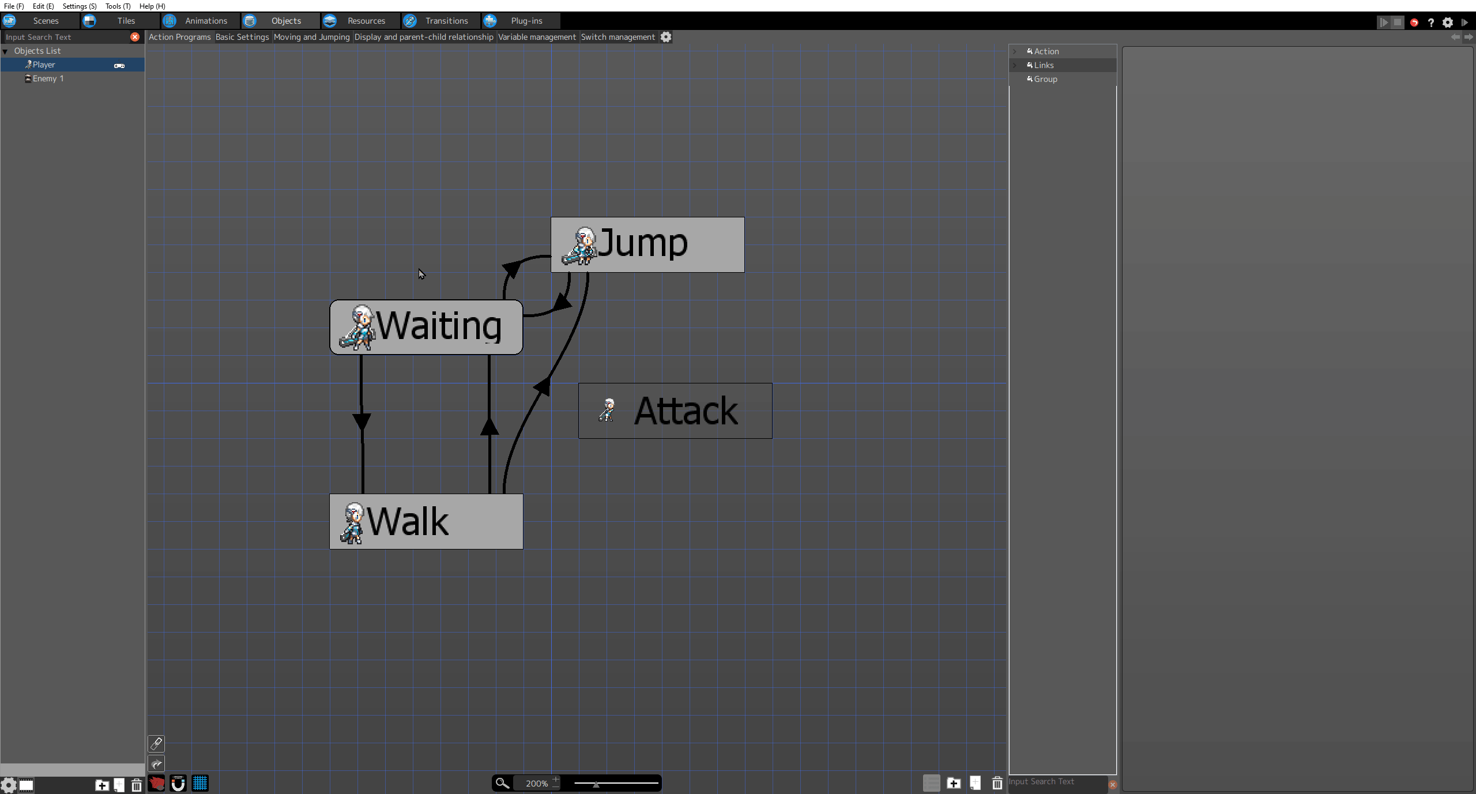Click the gear next to Switch management
Image resolution: width=1476 pixels, height=794 pixels.
(x=666, y=37)
